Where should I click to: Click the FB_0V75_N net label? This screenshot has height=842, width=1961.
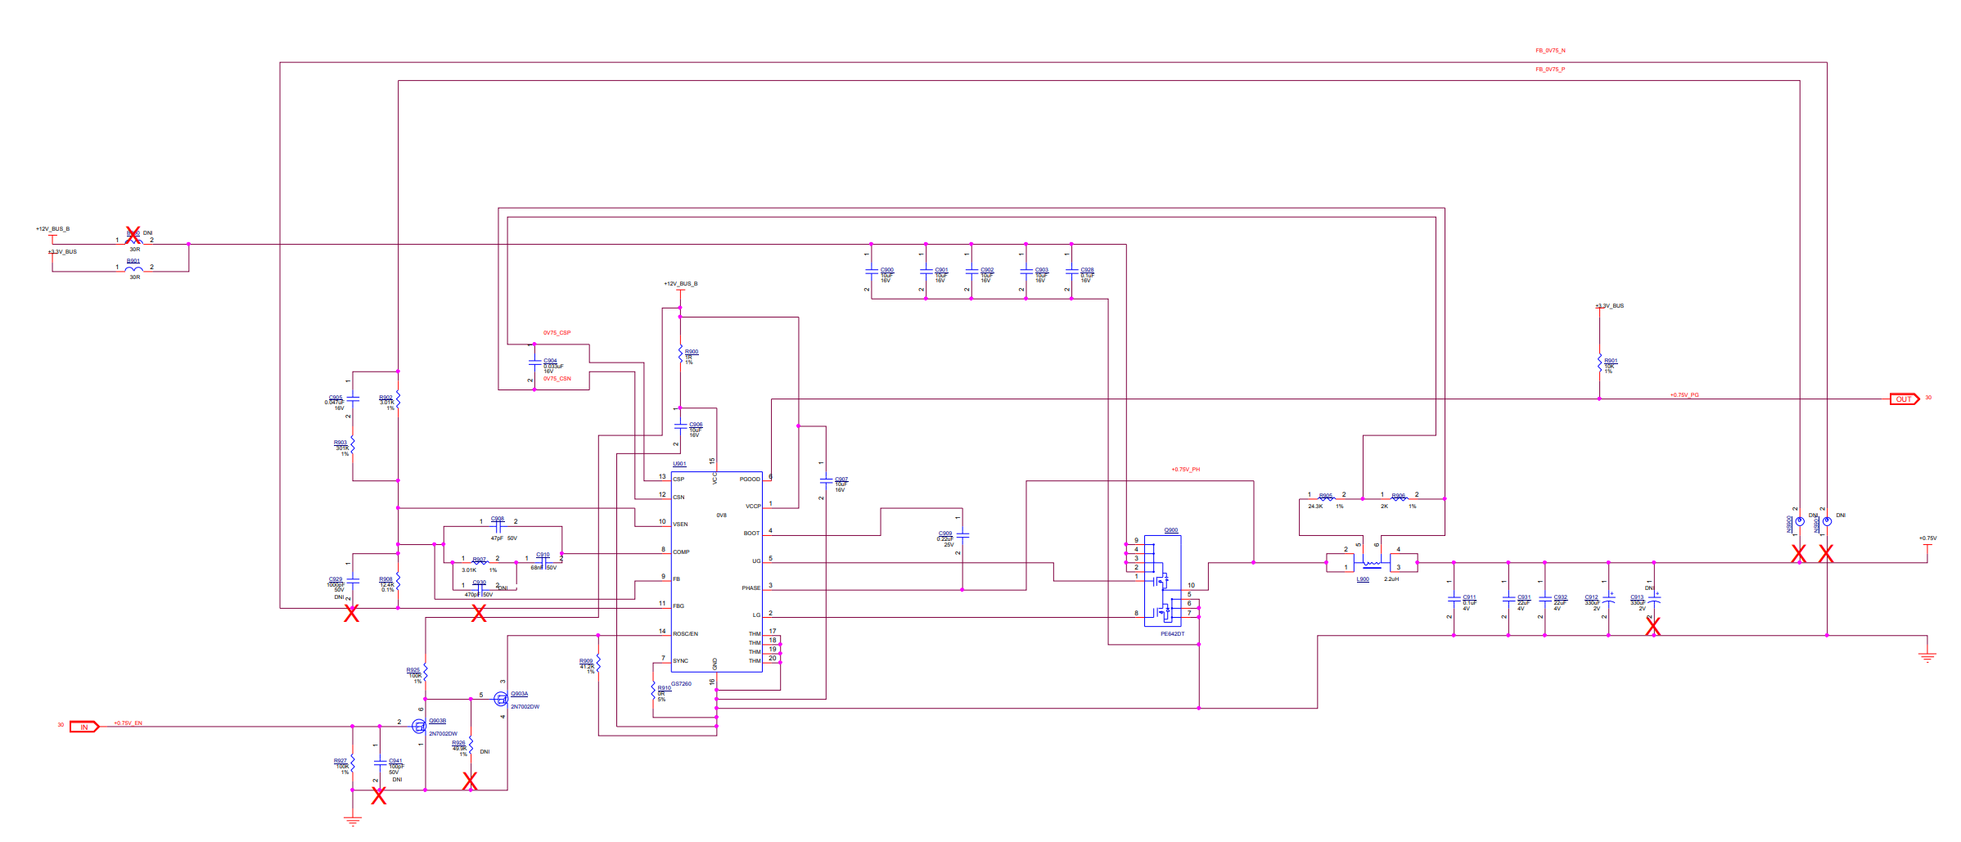(1550, 51)
